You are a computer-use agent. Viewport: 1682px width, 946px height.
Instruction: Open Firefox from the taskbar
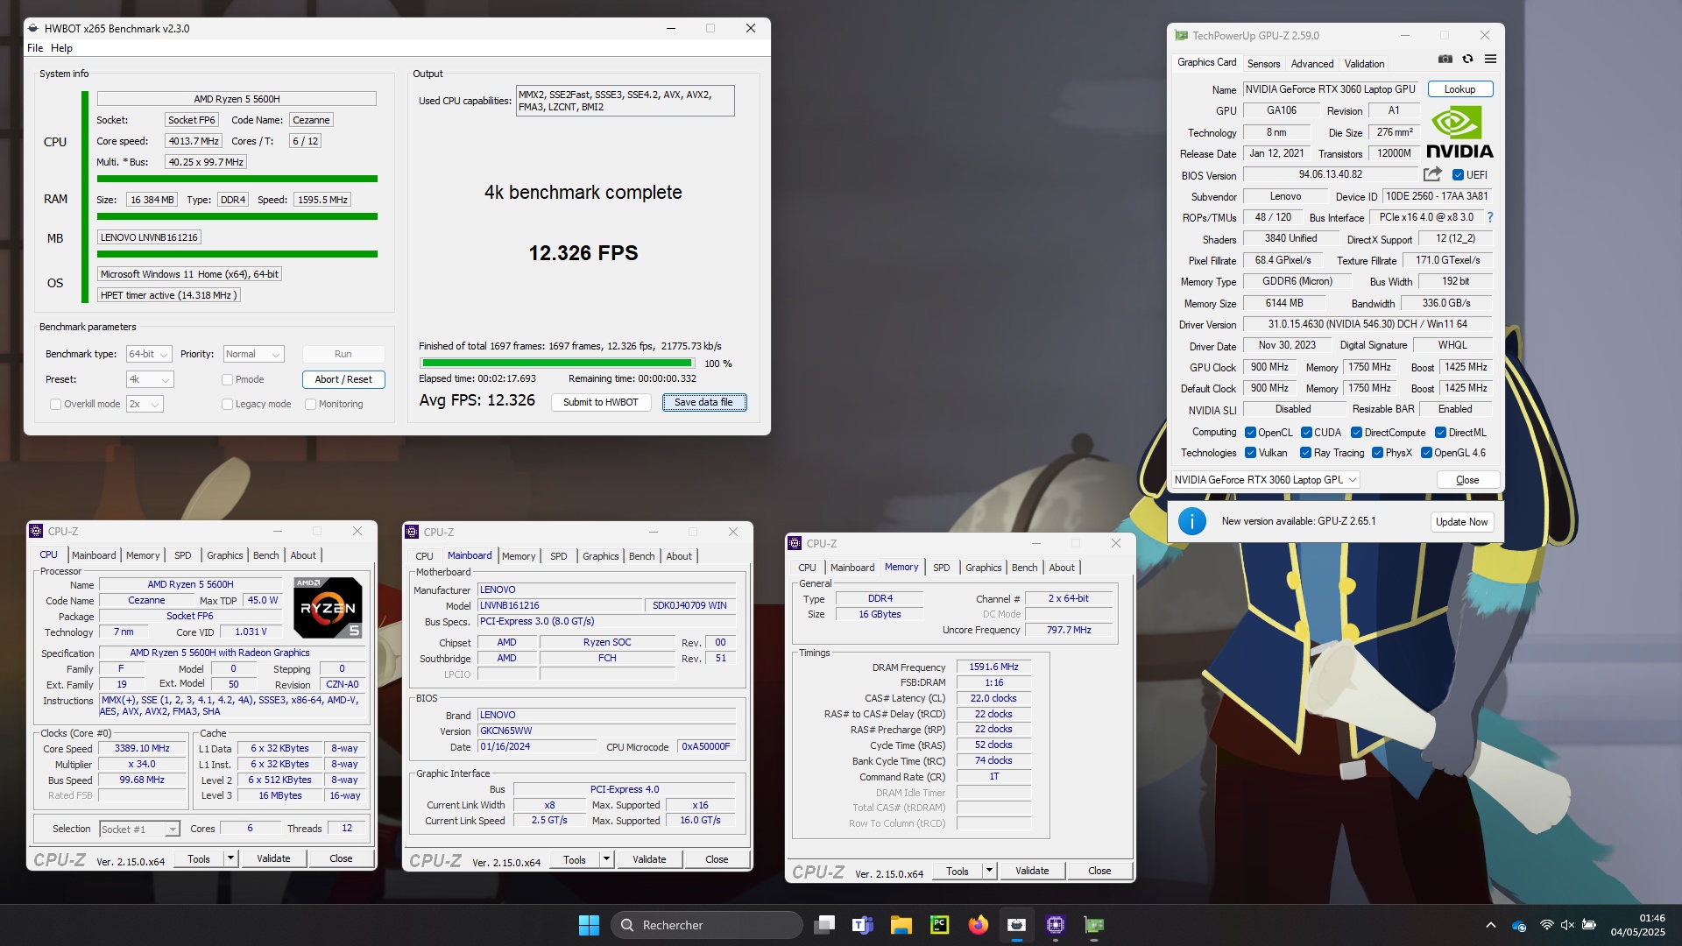979,925
